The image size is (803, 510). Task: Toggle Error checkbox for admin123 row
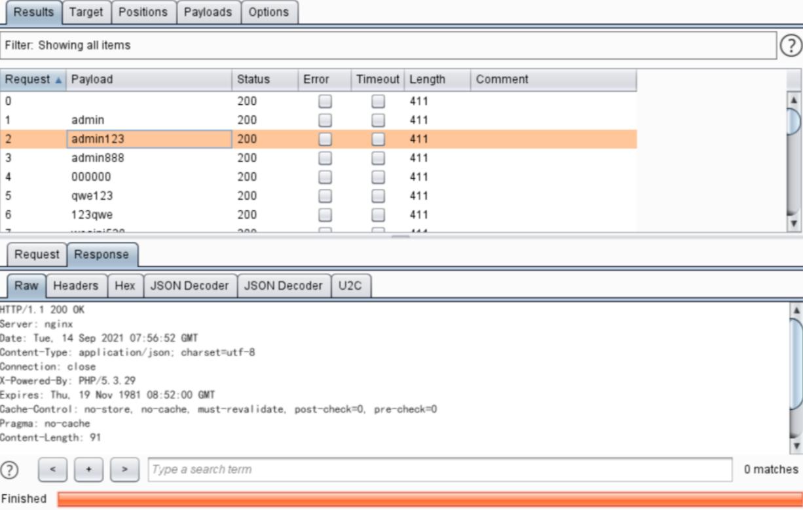coord(325,139)
